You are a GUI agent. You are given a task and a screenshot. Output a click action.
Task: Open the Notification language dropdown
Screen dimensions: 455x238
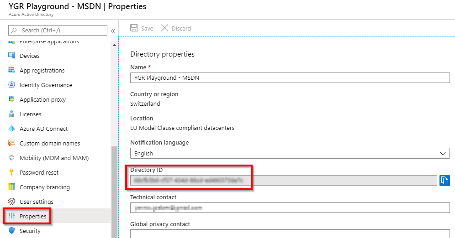[290, 154]
